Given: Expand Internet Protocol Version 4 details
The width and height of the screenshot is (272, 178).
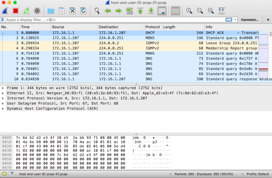Looking at the screenshot, I should (x=3, y=98).
